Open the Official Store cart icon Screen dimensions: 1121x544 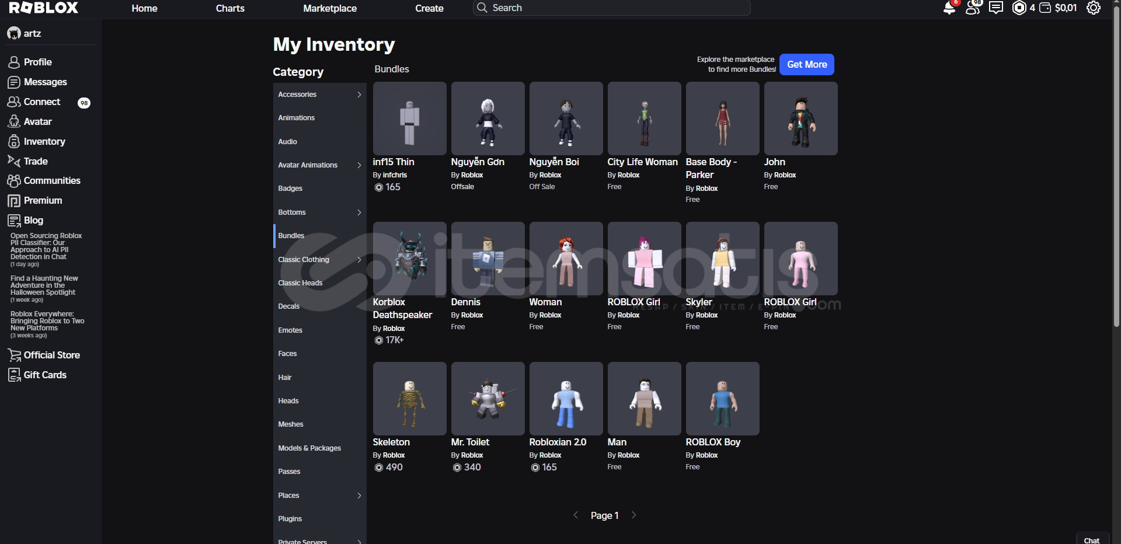(14, 355)
